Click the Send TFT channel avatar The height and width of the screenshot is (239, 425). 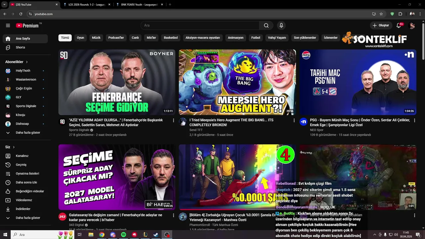[183, 122]
